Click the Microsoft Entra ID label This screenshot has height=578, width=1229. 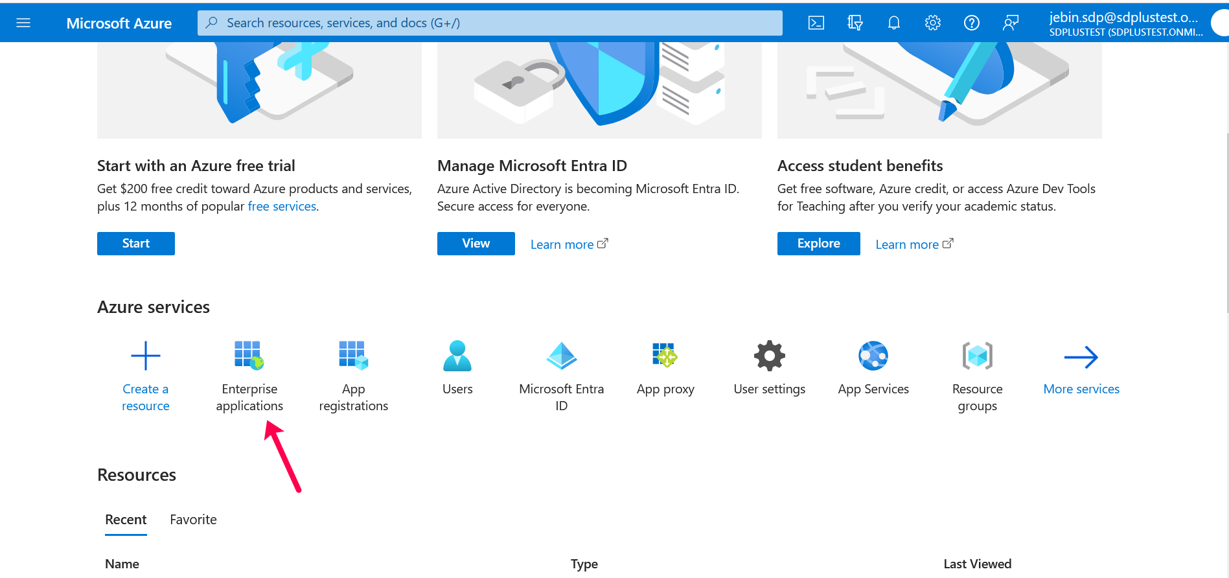562,397
